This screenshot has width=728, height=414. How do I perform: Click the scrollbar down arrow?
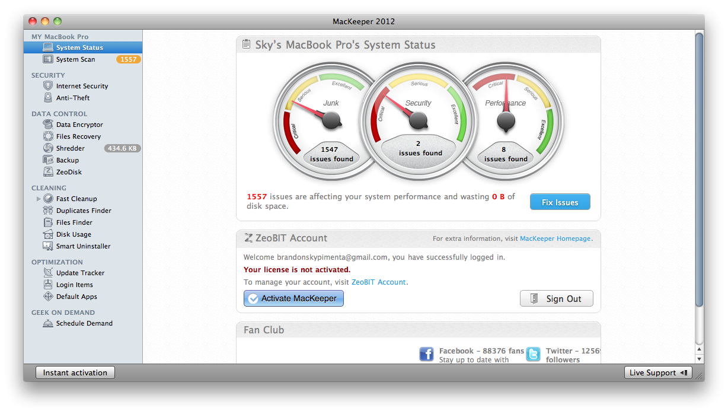(x=699, y=359)
